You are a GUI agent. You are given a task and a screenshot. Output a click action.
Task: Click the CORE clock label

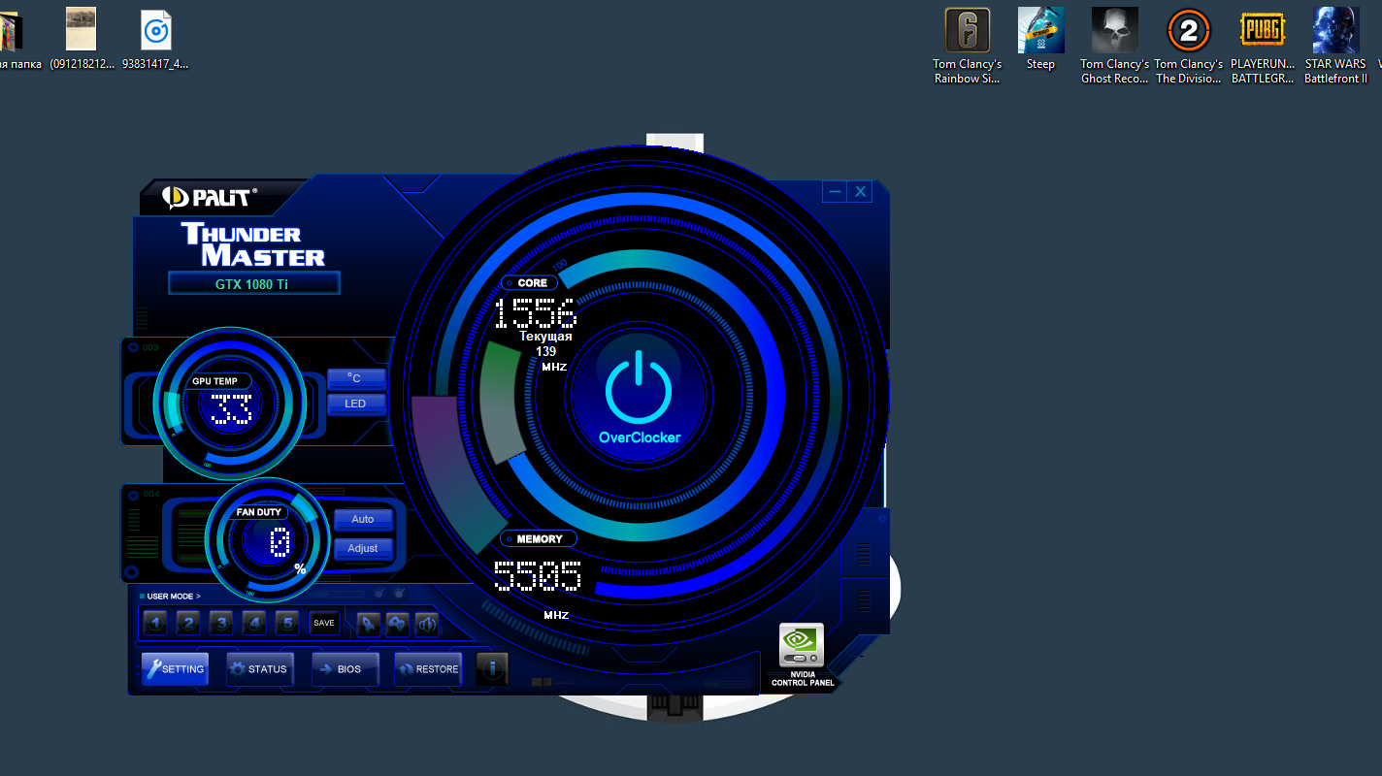tap(532, 283)
